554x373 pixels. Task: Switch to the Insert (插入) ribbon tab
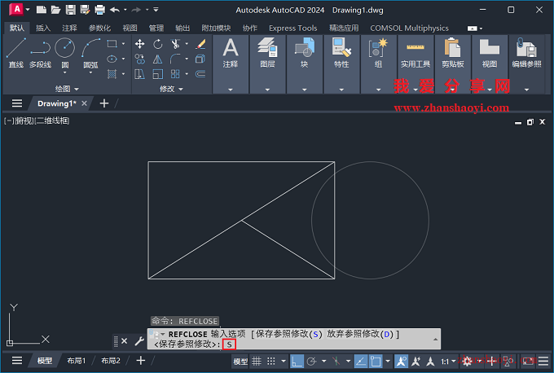pyautogui.click(x=43, y=28)
